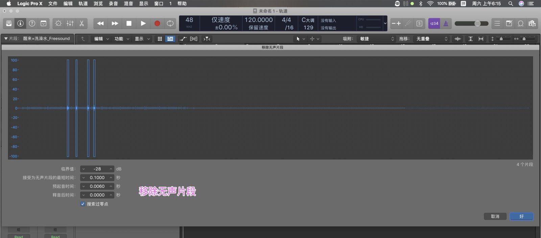The height and width of the screenshot is (238, 541).
Task: Open the 文件 menu
Action: pos(53,3)
